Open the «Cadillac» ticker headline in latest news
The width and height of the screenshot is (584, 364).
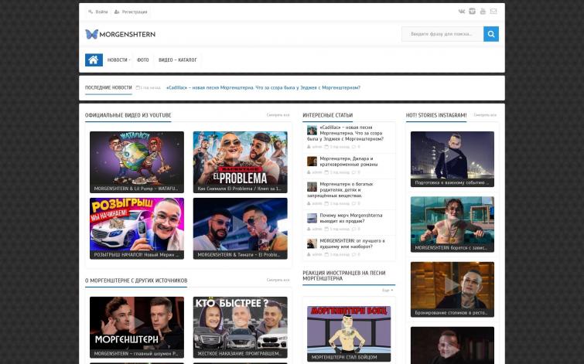(x=263, y=88)
